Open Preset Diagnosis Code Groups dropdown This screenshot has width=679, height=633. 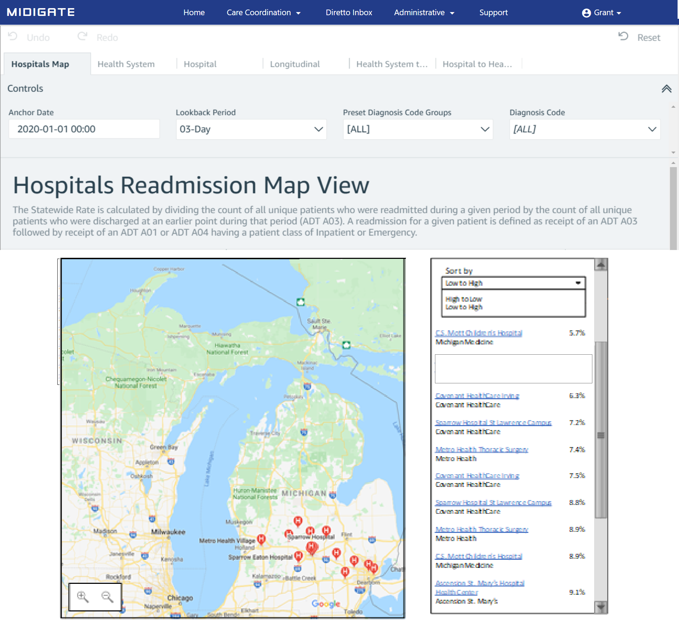[x=418, y=129]
